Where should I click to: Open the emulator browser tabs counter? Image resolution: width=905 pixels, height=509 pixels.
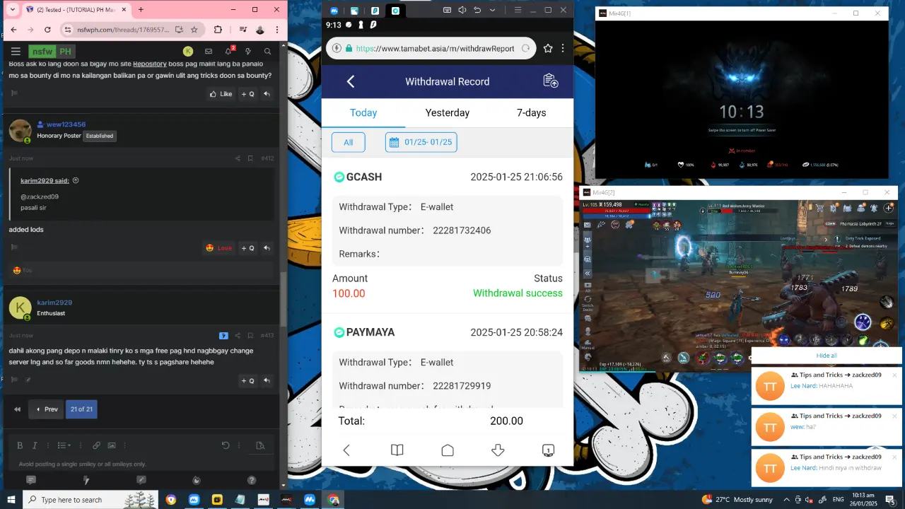coord(548,450)
